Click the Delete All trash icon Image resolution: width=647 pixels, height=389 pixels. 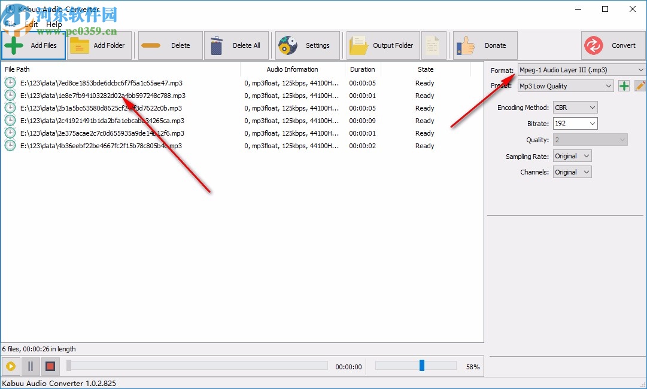pos(236,45)
